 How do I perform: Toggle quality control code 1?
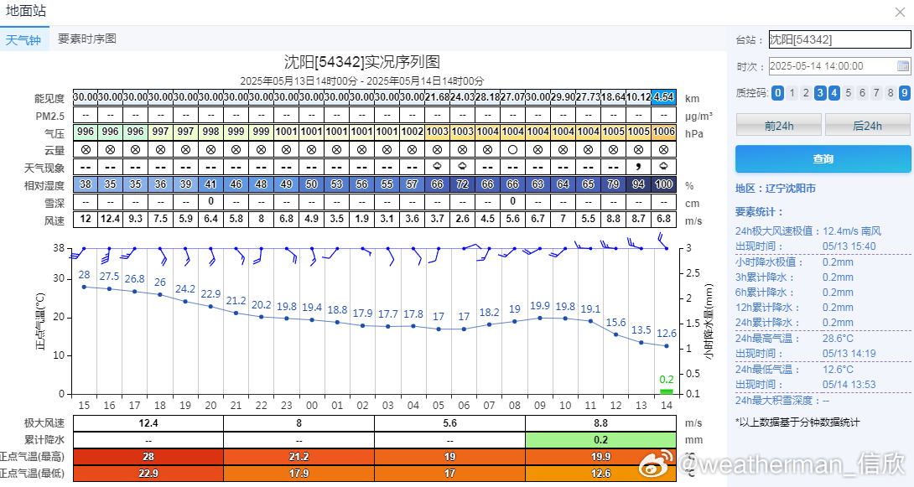[792, 93]
